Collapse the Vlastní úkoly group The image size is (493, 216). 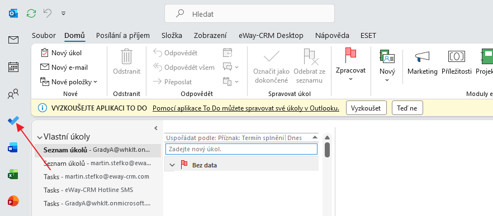(x=40, y=137)
